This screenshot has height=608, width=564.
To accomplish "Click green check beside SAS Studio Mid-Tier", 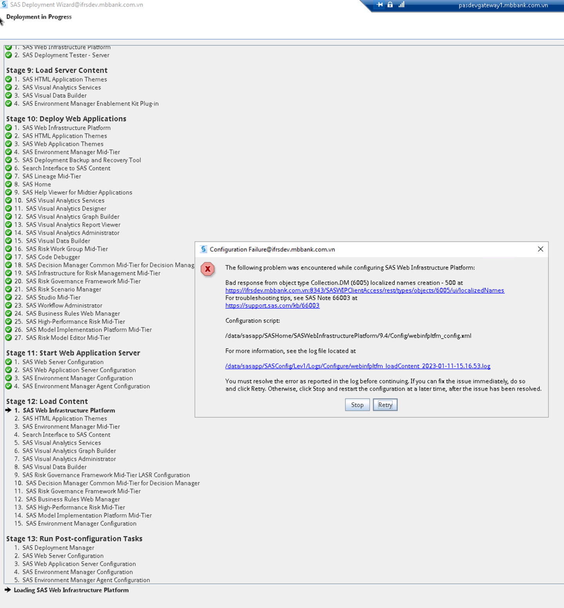I will click(9, 297).
